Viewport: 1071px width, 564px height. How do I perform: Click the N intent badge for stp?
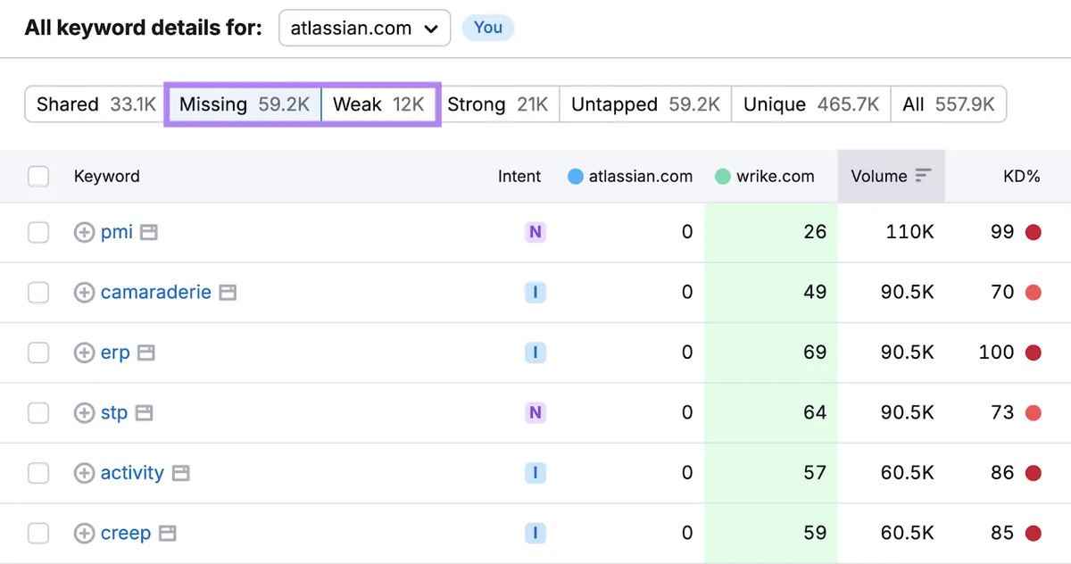[x=535, y=412]
